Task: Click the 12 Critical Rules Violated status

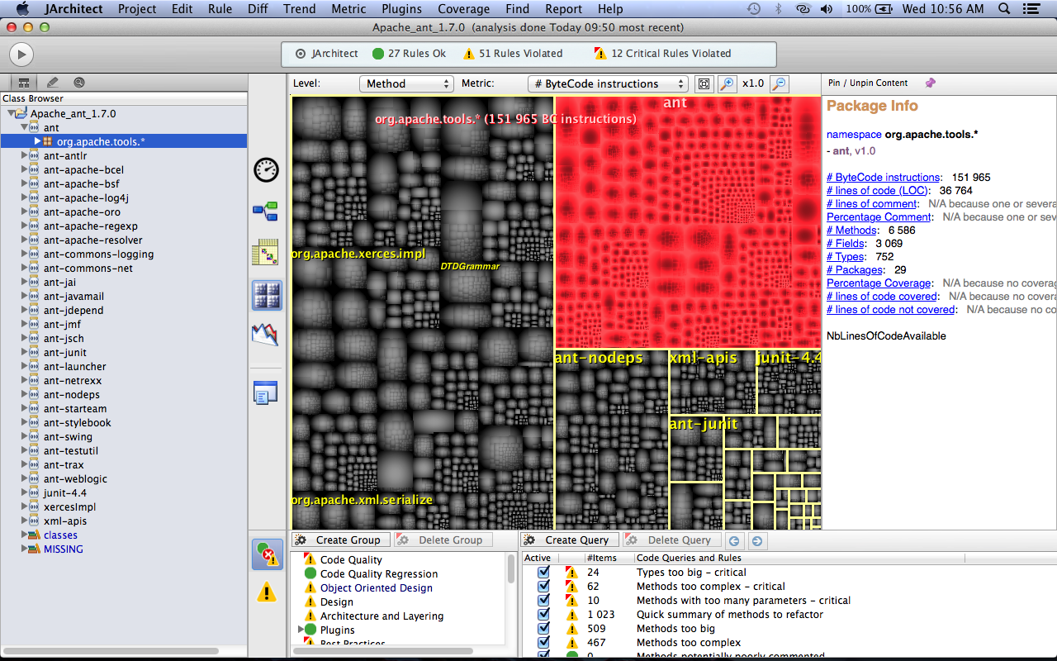Action: 662,54
